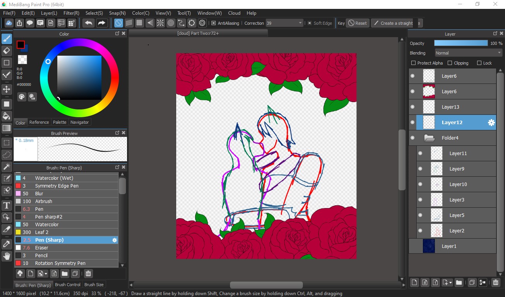Viewport: 505px width, 297px height.
Task: Open Layer12 settings gear icon
Action: 491,123
